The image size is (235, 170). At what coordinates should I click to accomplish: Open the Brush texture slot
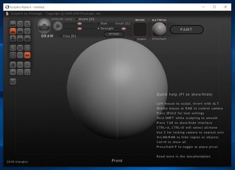click(140, 29)
